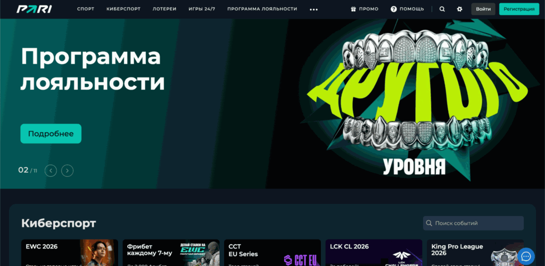This screenshot has height=266, width=545.
Task: Open the search magnifier icon in header
Action: [x=442, y=9]
